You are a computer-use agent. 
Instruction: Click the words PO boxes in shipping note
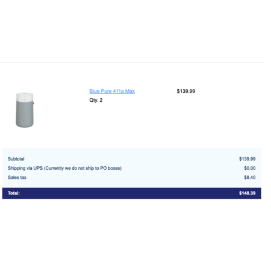pos(110,168)
